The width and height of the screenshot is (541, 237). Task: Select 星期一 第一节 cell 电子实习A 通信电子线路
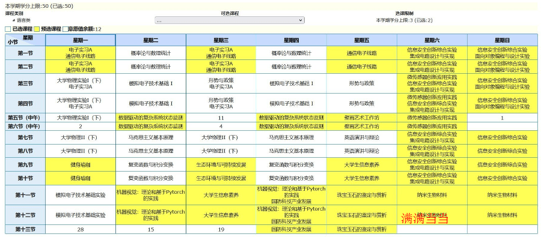(x=81, y=53)
